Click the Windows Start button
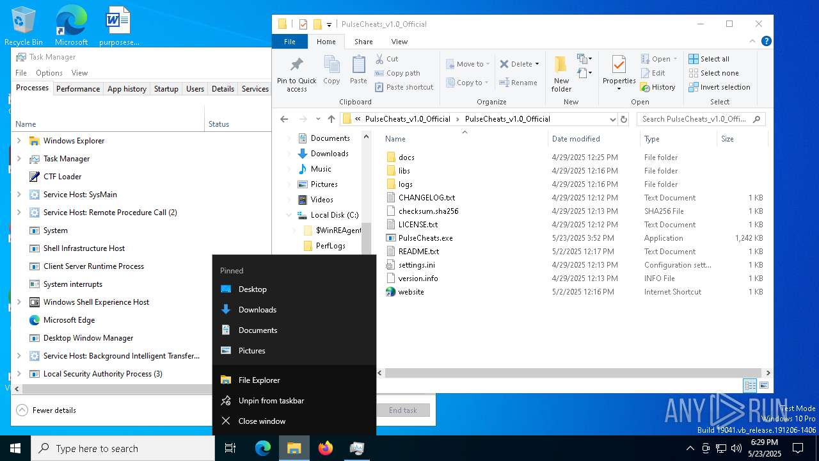This screenshot has height=461, width=819. point(15,448)
